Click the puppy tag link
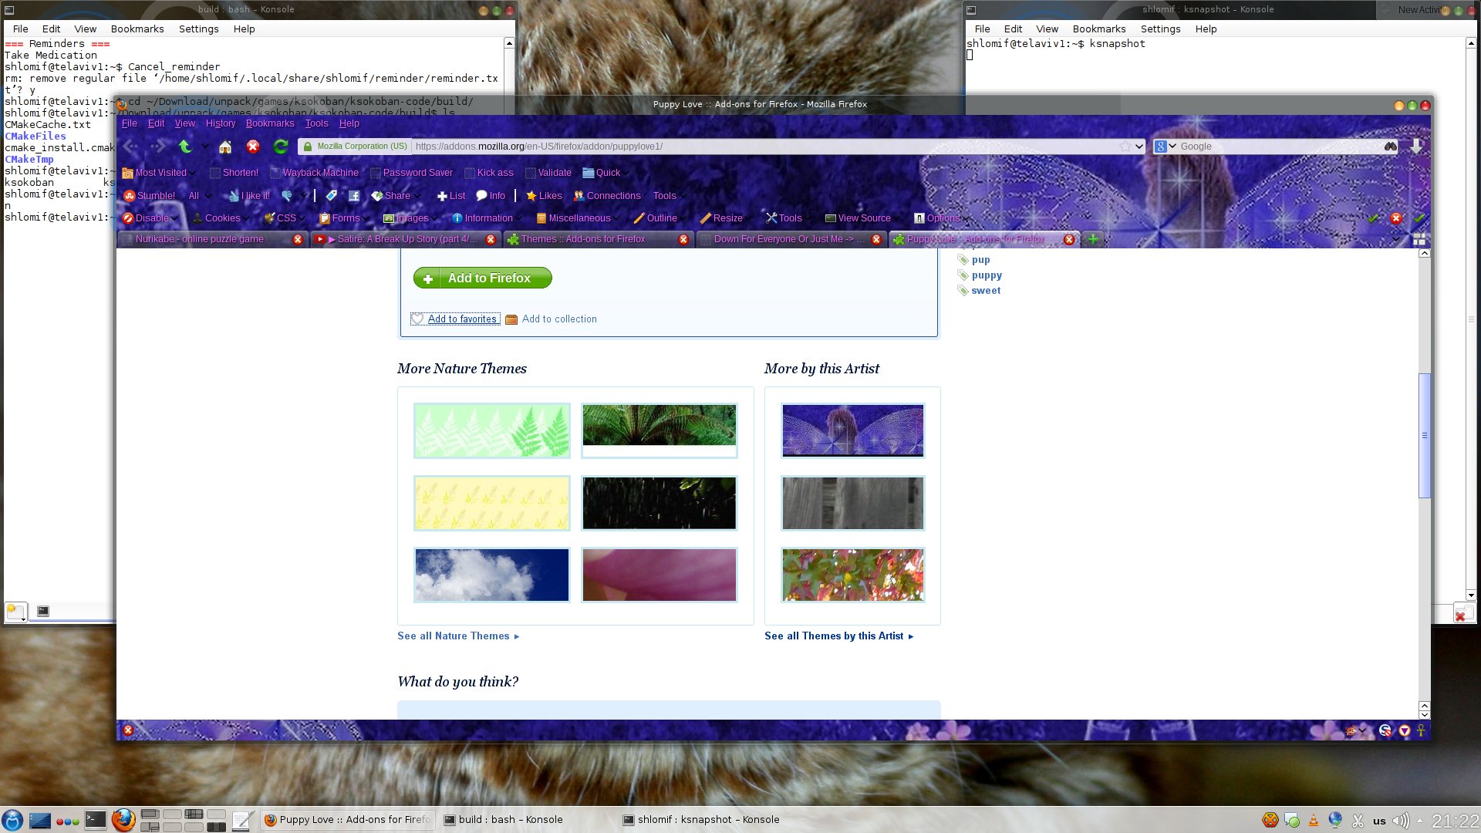 click(x=987, y=275)
